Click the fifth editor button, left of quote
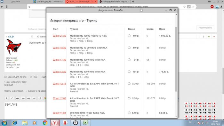 tap(29, 98)
